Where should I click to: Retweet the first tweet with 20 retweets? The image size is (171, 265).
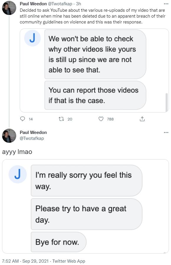pos(61,119)
